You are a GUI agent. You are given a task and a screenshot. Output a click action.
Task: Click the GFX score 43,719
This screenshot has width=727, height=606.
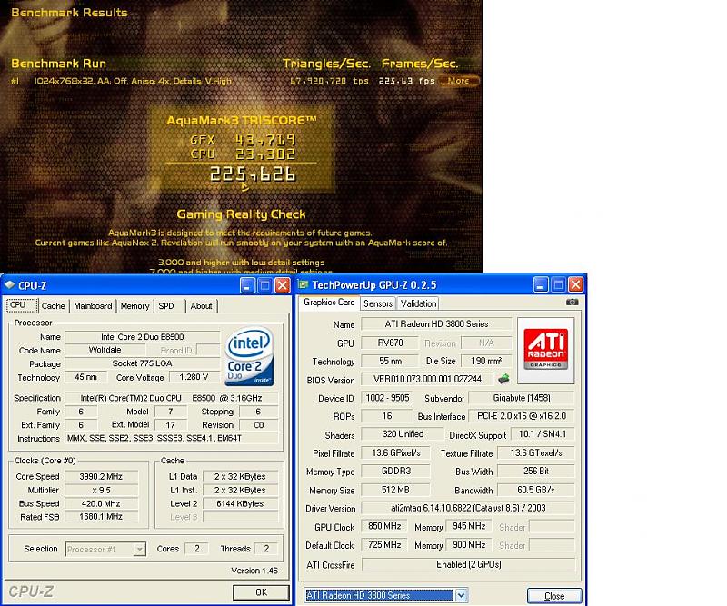coord(265,140)
